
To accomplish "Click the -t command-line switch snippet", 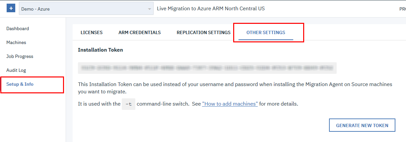I will pyautogui.click(x=128, y=104).
